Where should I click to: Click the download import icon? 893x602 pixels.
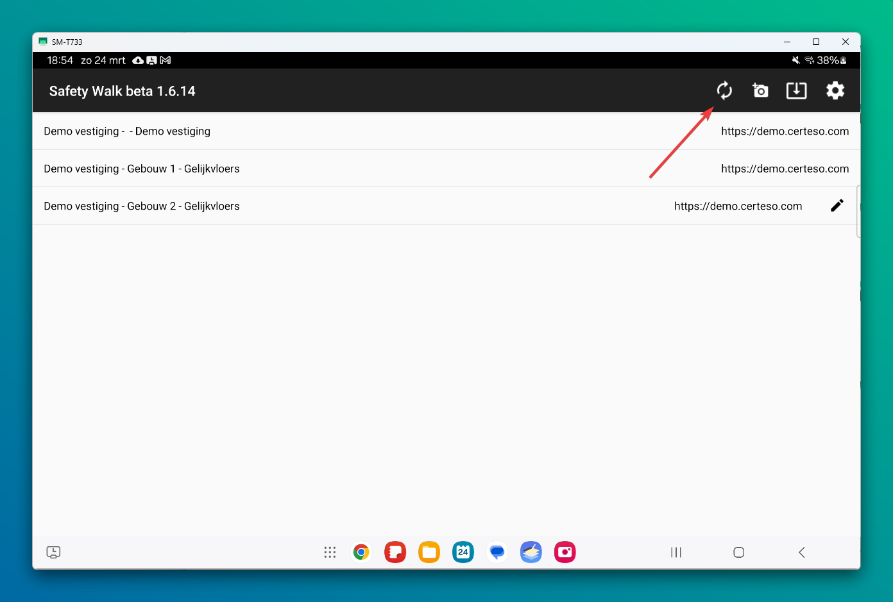[796, 90]
